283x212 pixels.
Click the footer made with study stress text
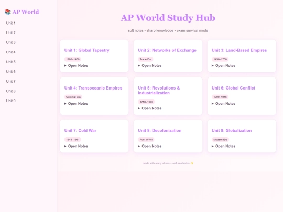click(168, 163)
